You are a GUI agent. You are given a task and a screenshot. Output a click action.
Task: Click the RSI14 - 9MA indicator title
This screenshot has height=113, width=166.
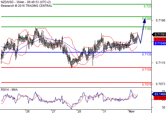[9, 90]
